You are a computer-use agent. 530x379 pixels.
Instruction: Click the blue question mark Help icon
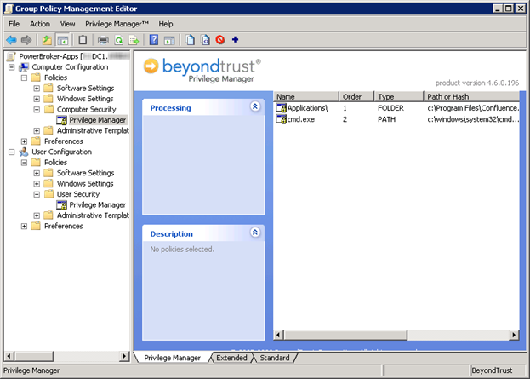pyautogui.click(x=154, y=40)
